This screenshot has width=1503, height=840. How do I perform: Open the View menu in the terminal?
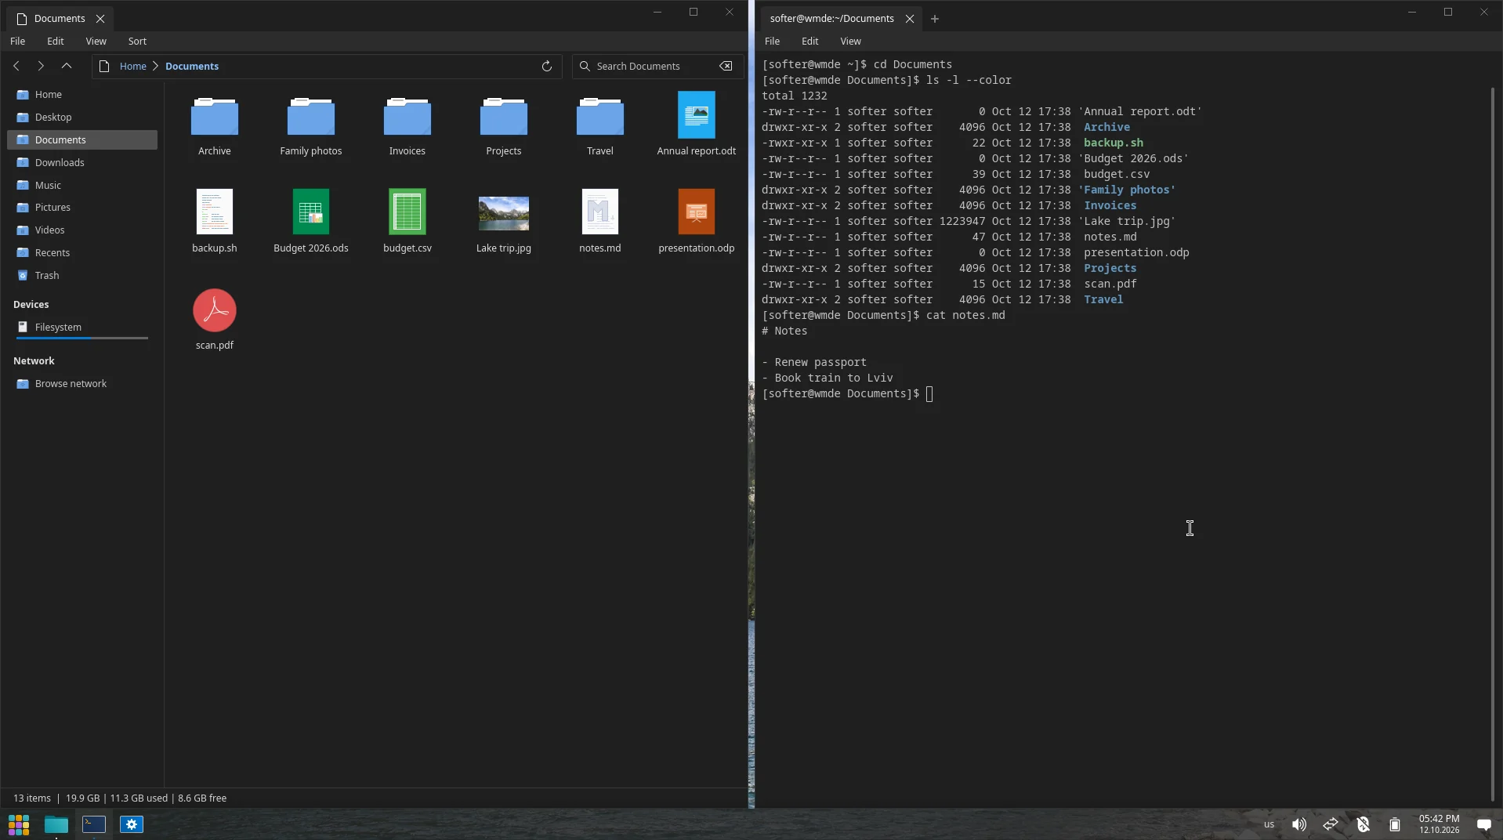click(850, 41)
